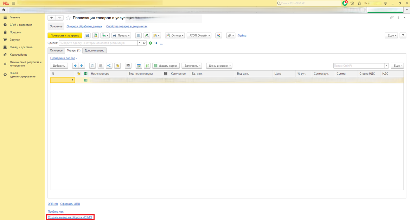Open the Заполнить dropdown
410x220 pixels.
[192, 66]
